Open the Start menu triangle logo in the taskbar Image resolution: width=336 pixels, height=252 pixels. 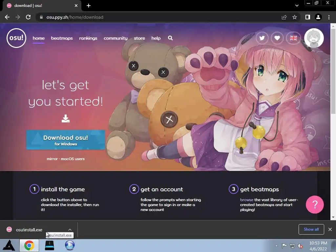9,245
